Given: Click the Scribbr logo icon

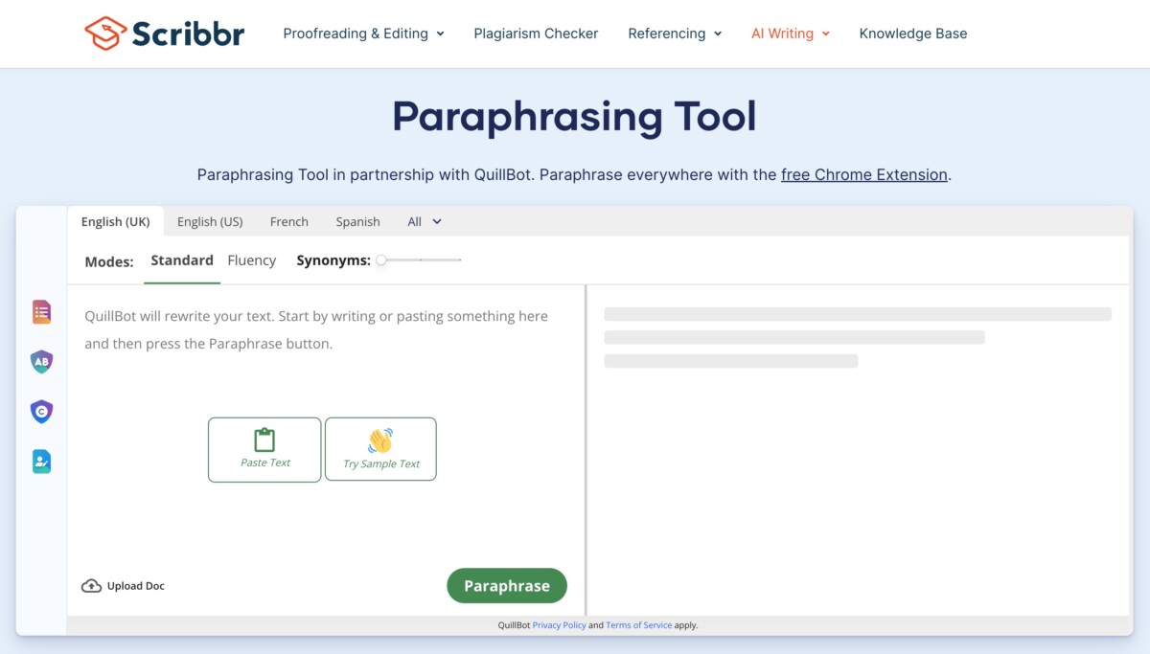Looking at the screenshot, I should tap(104, 34).
